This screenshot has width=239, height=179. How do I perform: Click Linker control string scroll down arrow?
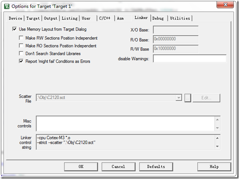[217, 146]
